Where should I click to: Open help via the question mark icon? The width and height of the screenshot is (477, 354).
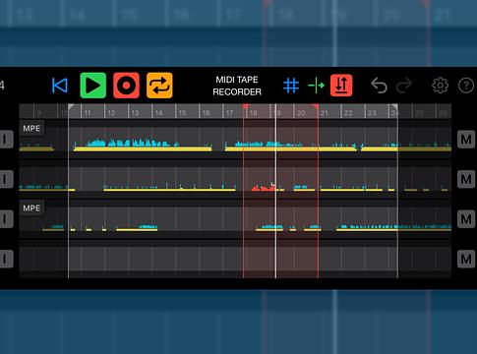click(465, 86)
